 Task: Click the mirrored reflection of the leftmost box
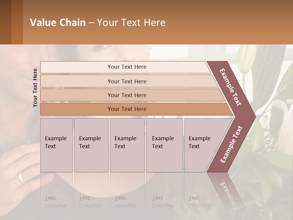pos(56,196)
